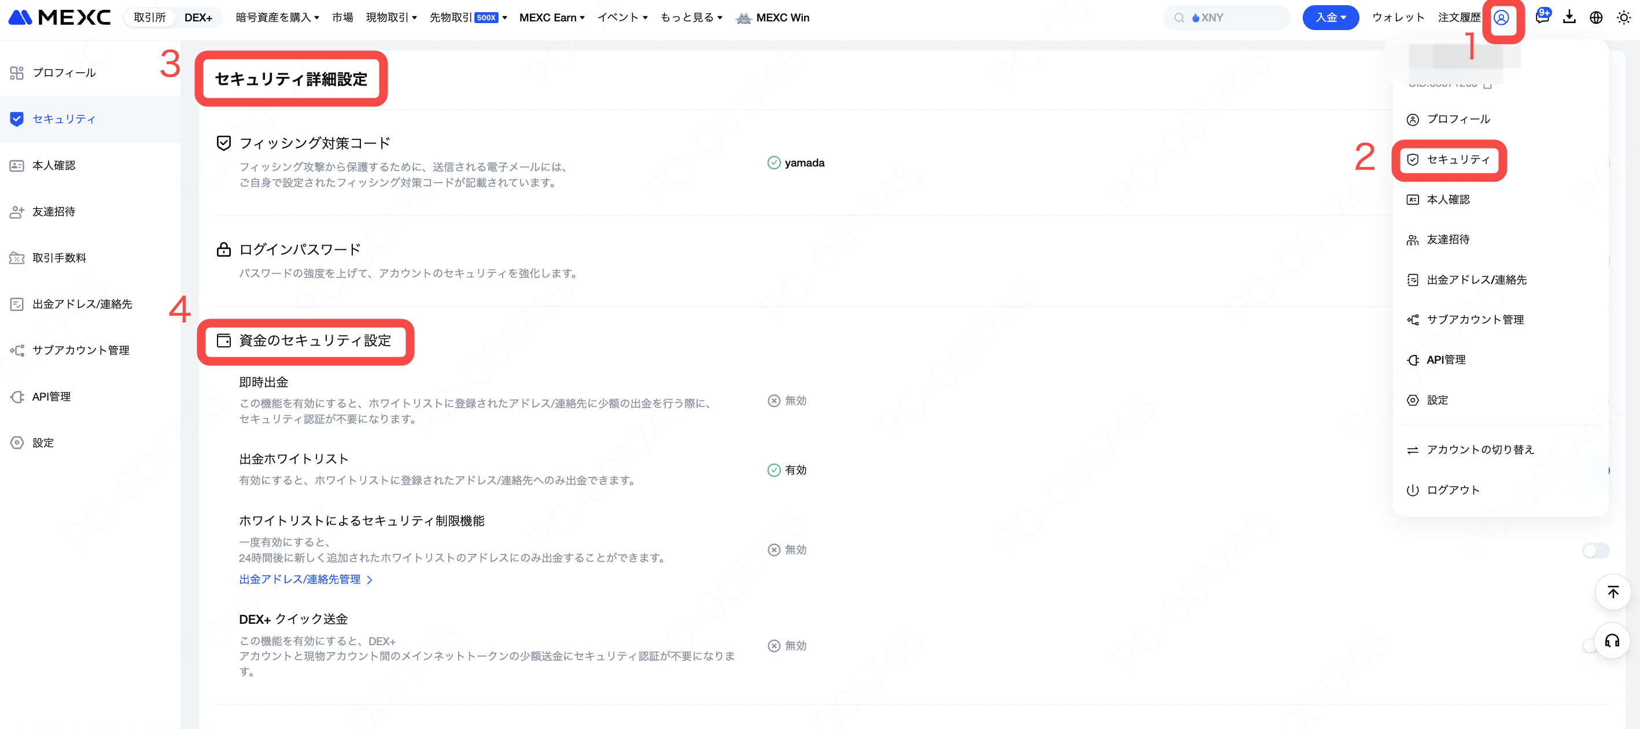The height and width of the screenshot is (729, 1640).
Task: Click ウォレット in the top bar
Action: tap(1398, 18)
